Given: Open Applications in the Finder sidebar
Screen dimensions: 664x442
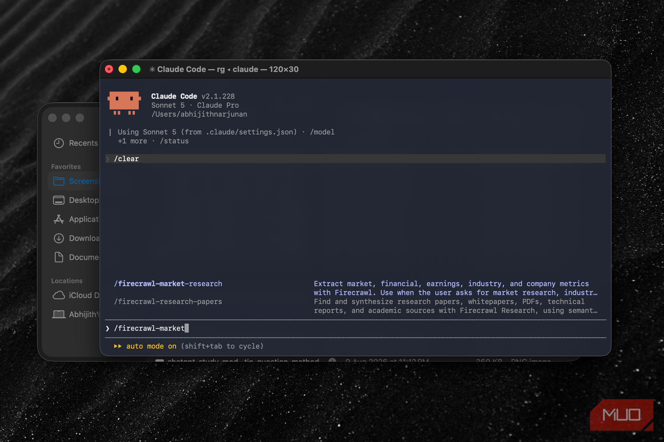Looking at the screenshot, I should [x=76, y=219].
